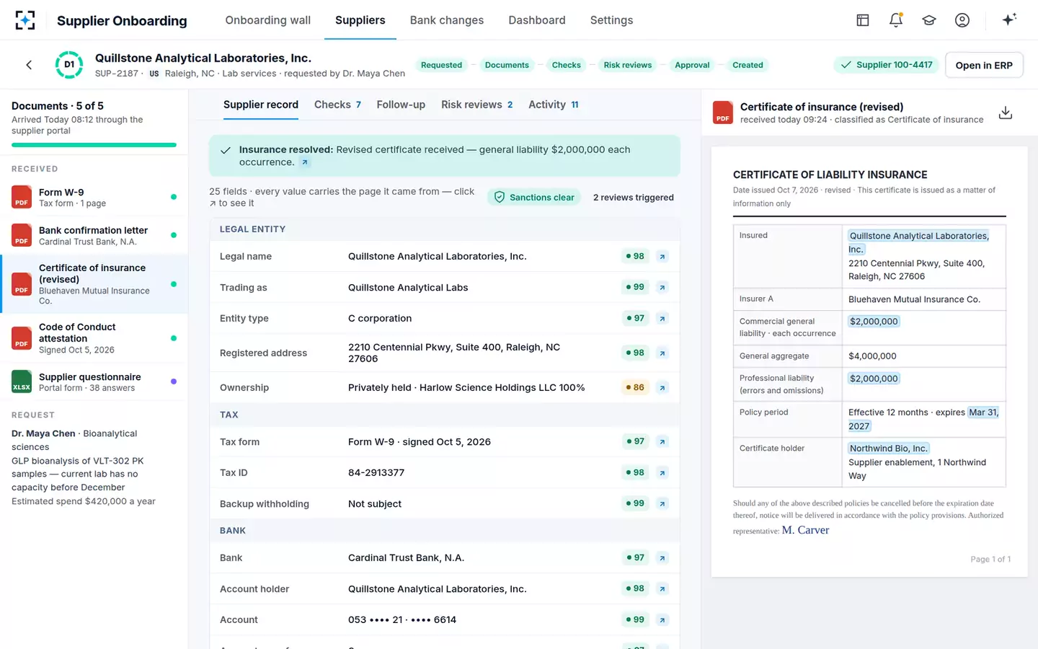This screenshot has width=1038, height=649.
Task: Open the link arrow in Insurance resolved banner
Action: tap(305, 162)
